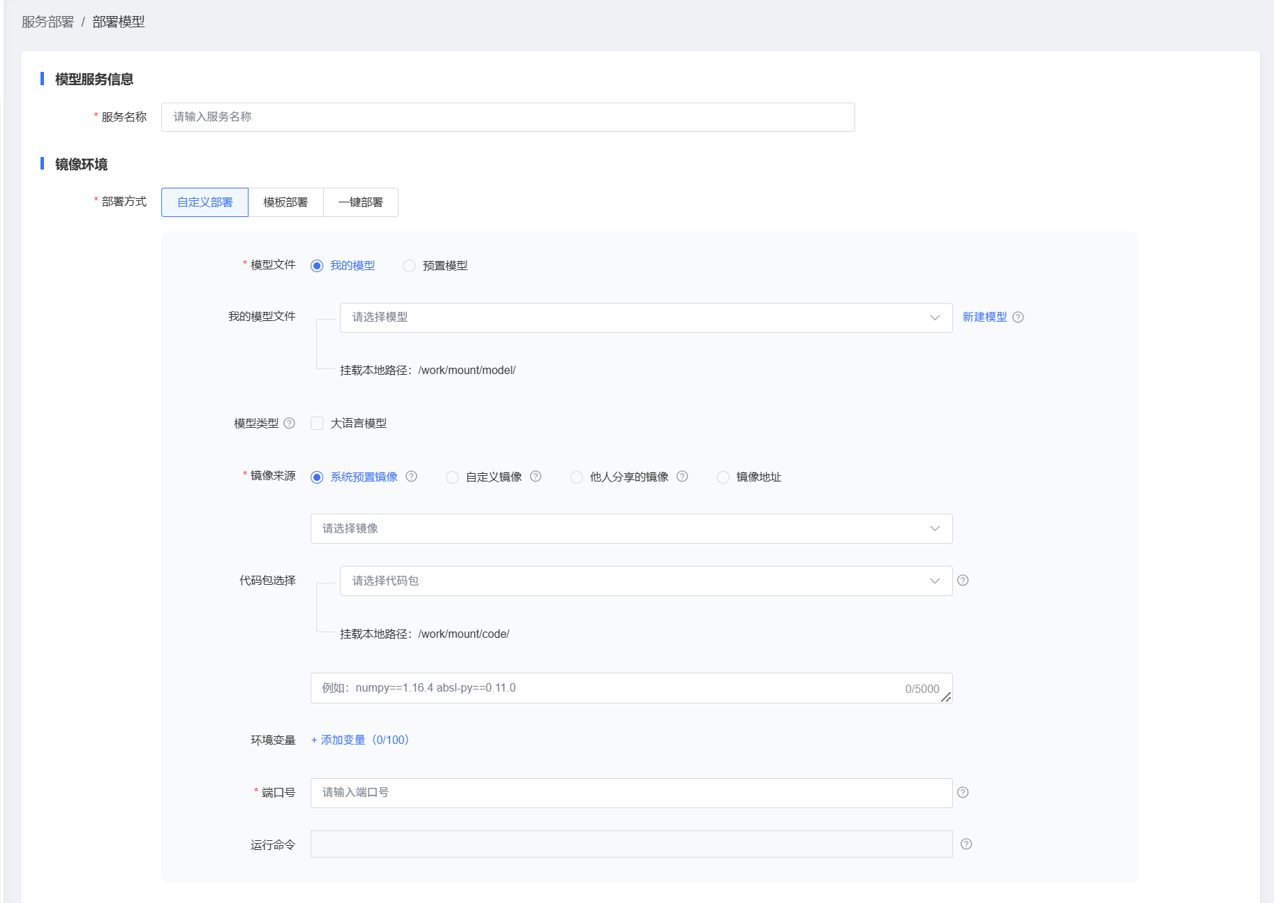Click help icon beside 模型类型 label

coord(289,424)
